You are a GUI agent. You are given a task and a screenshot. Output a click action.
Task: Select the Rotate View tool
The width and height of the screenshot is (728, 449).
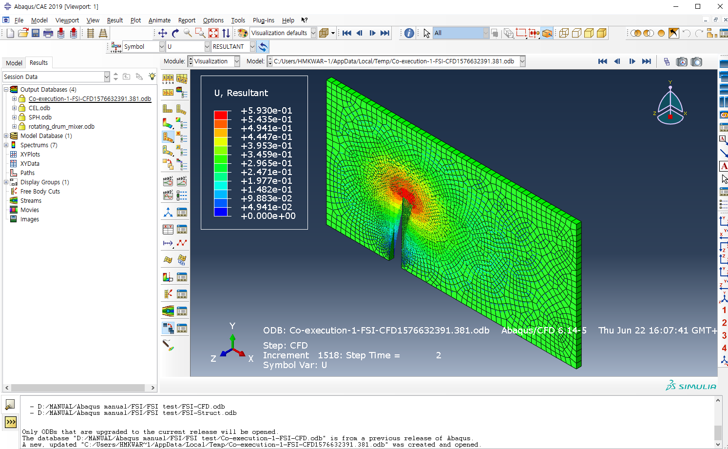175,33
